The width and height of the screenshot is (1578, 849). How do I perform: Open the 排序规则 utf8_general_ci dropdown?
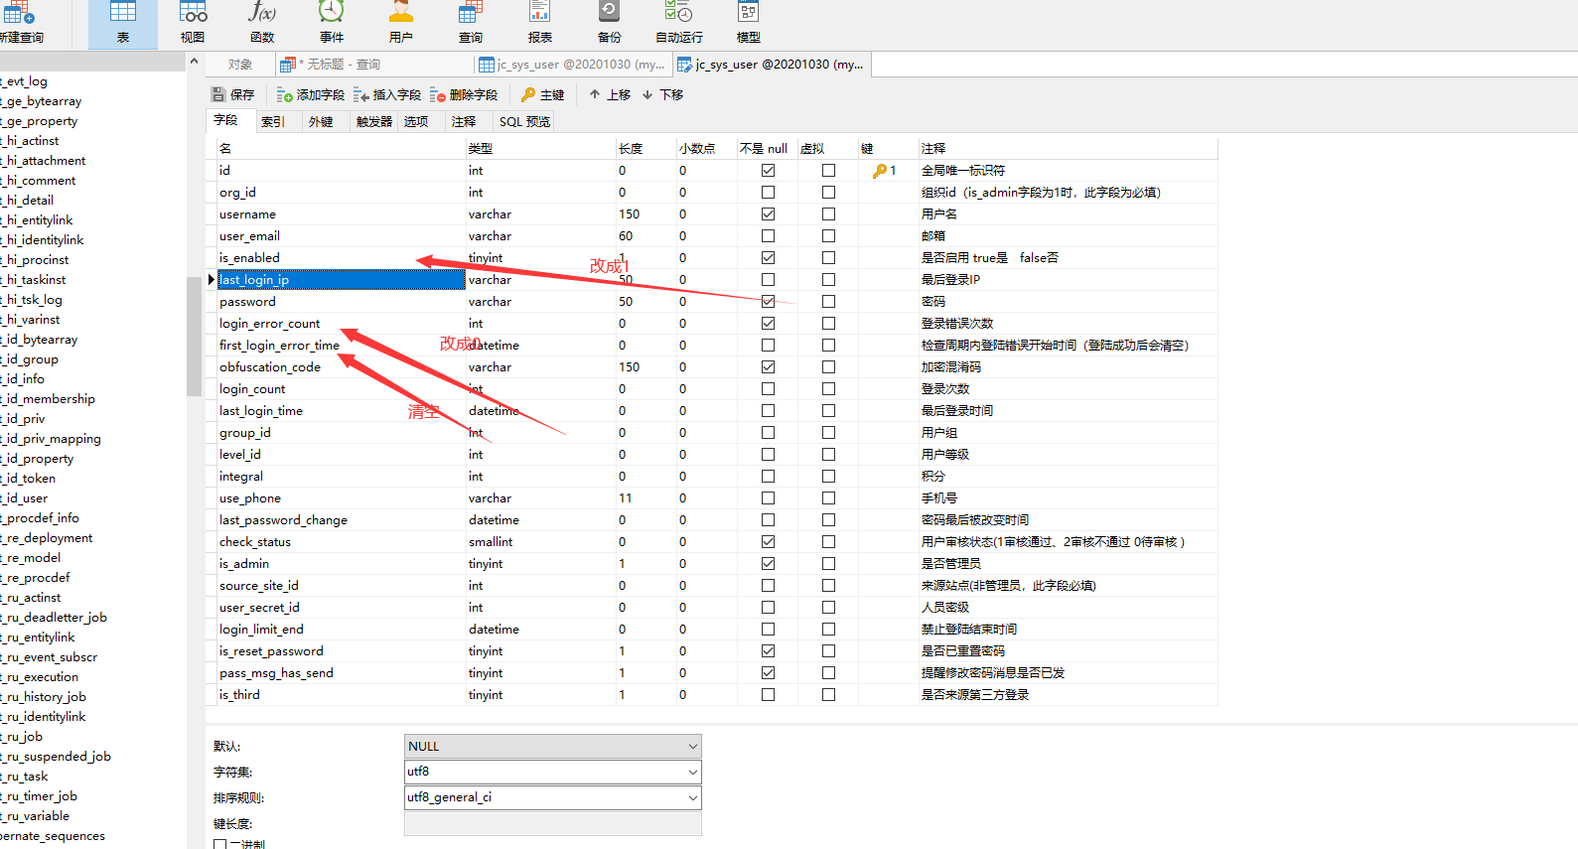pos(552,797)
